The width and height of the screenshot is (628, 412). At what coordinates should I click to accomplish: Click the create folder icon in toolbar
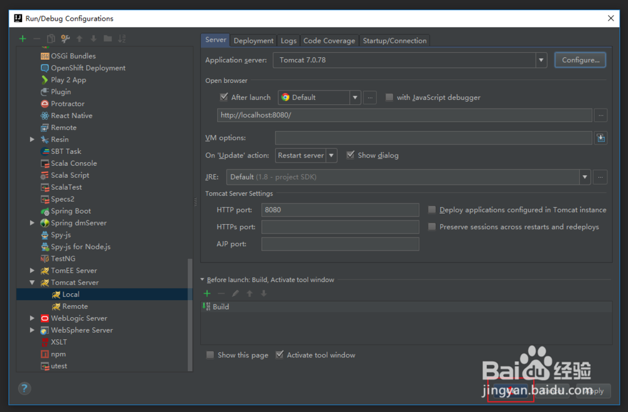108,38
